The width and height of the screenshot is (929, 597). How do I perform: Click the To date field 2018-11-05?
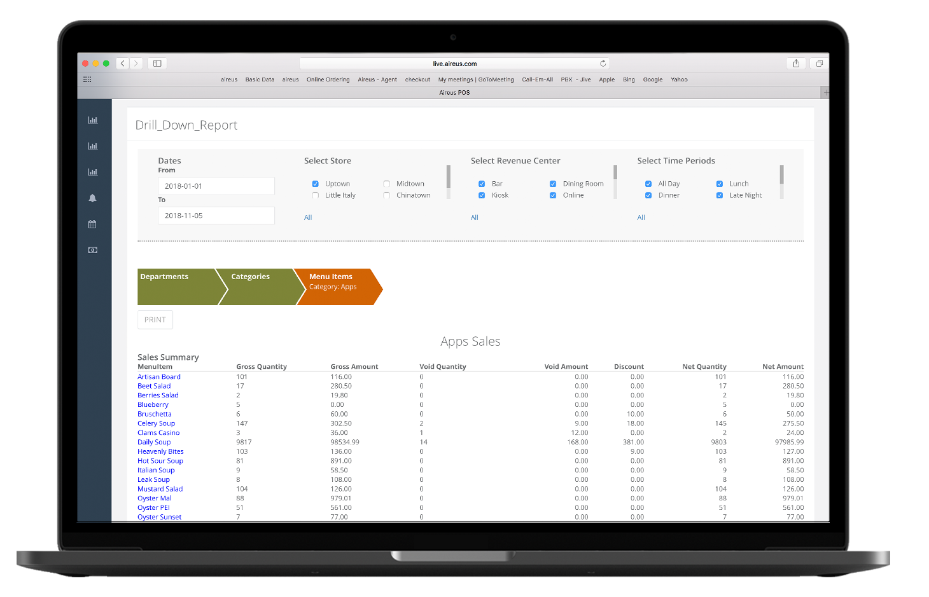[x=216, y=216]
